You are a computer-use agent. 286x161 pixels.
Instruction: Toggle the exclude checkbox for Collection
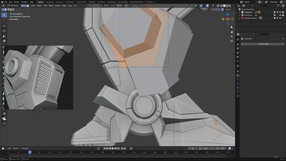(x=274, y=12)
